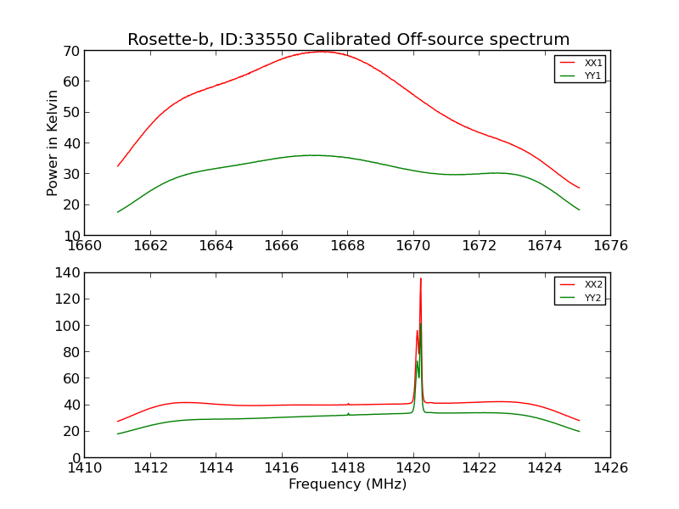Click the 1414 x-axis tick label
679x509 pixels.
pos(216,468)
